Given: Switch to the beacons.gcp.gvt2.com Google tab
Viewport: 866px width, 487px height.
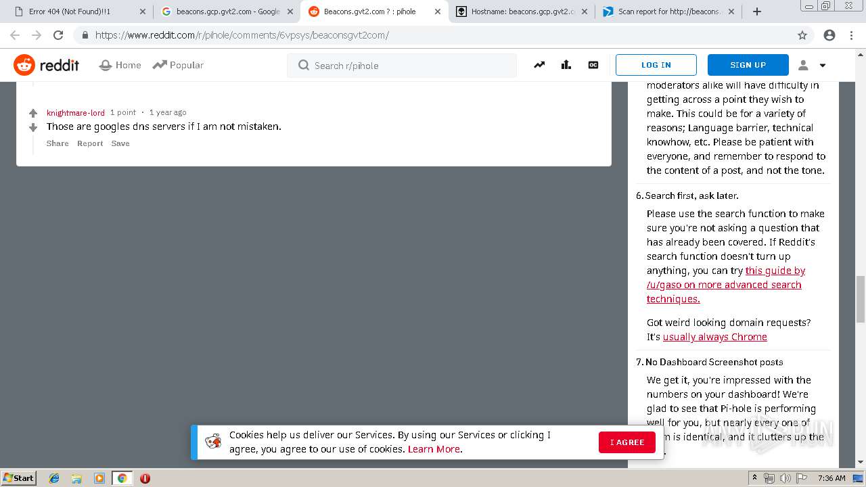Looking at the screenshot, I should (x=228, y=11).
